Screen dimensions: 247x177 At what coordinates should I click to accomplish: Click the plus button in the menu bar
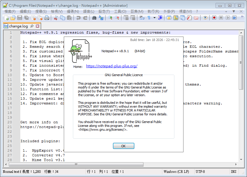[226, 12]
